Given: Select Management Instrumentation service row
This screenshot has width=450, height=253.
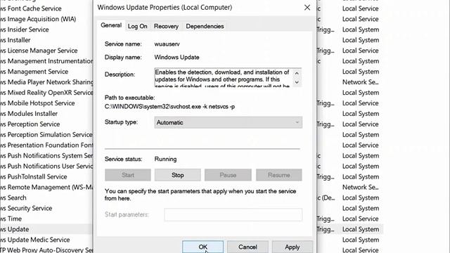Looking at the screenshot, I should coord(46,61).
